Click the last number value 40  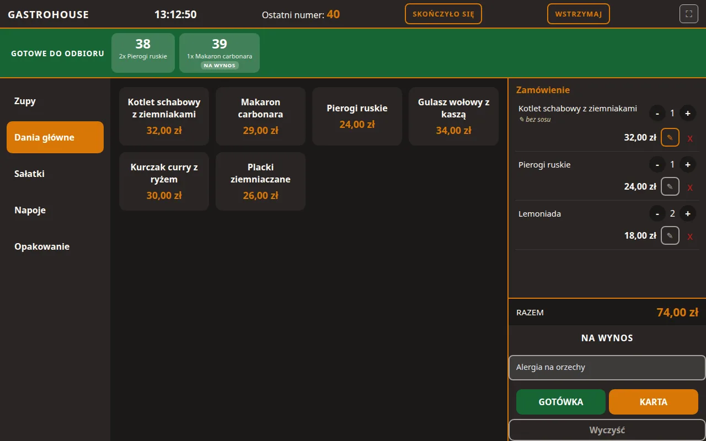333,14
